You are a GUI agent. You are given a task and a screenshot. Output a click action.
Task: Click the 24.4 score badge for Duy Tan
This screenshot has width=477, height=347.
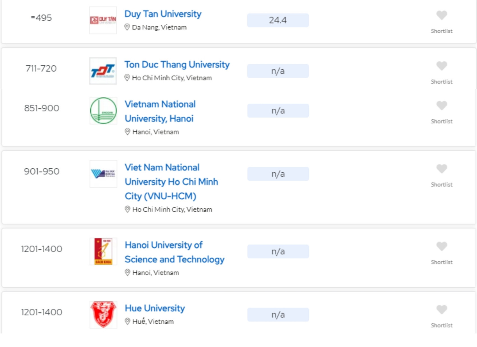tap(278, 20)
